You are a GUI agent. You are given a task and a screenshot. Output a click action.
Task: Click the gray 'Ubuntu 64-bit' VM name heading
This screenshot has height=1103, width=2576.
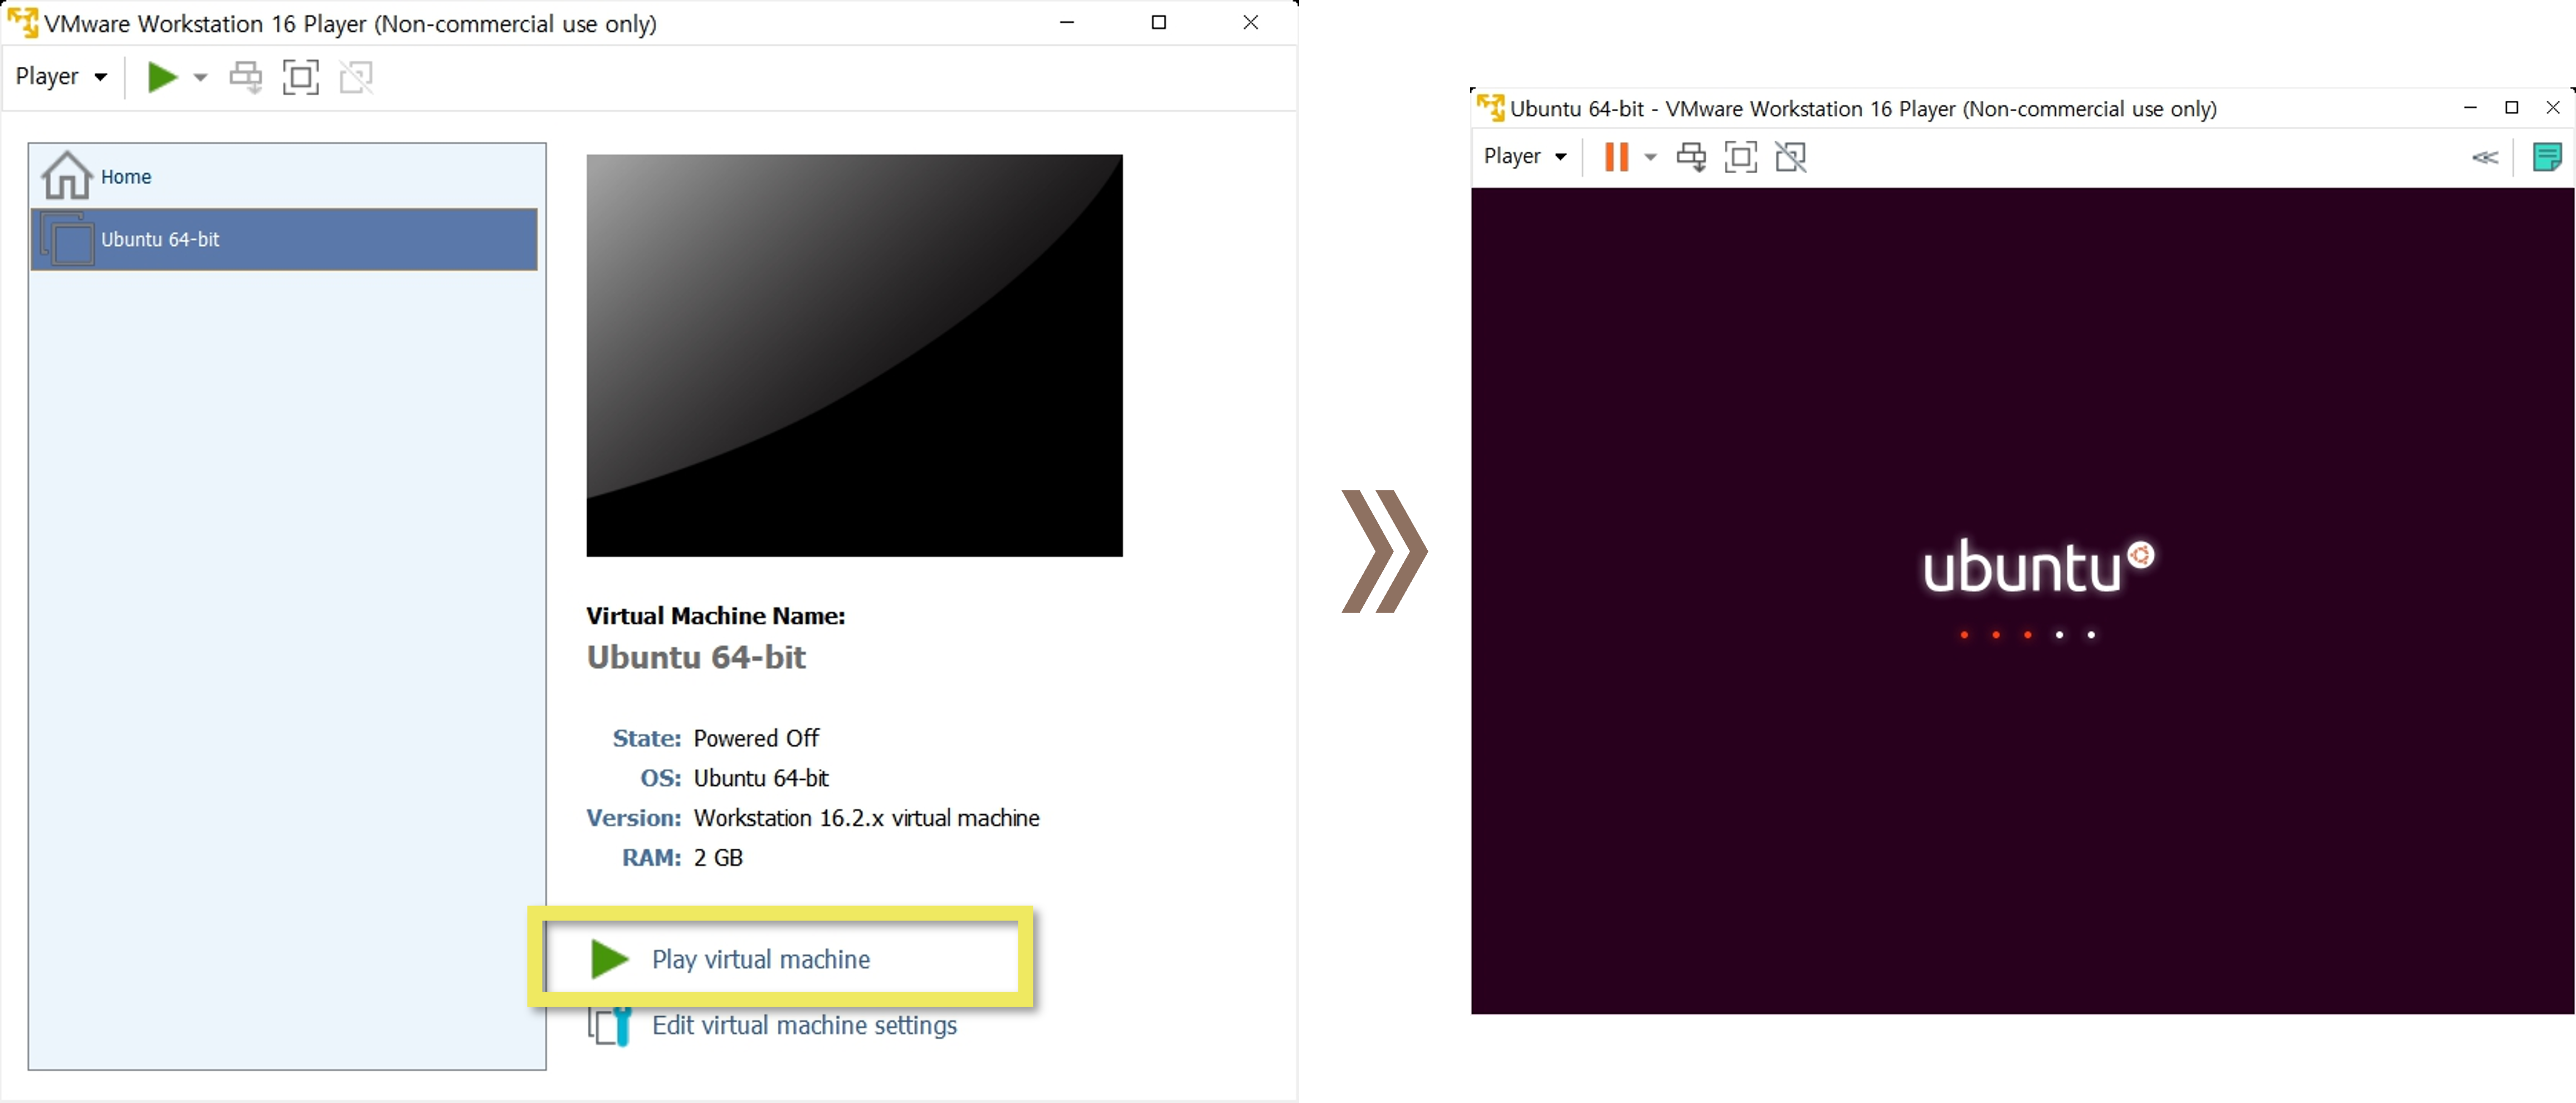696,657
